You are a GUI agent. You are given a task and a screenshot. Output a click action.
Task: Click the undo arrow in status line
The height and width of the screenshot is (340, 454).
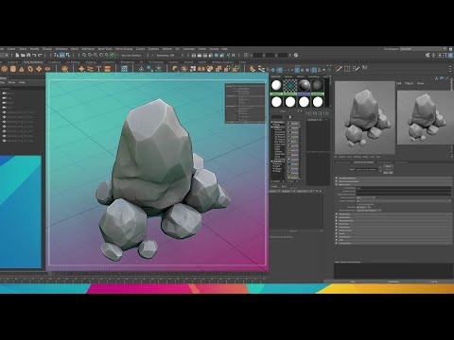[34, 55]
